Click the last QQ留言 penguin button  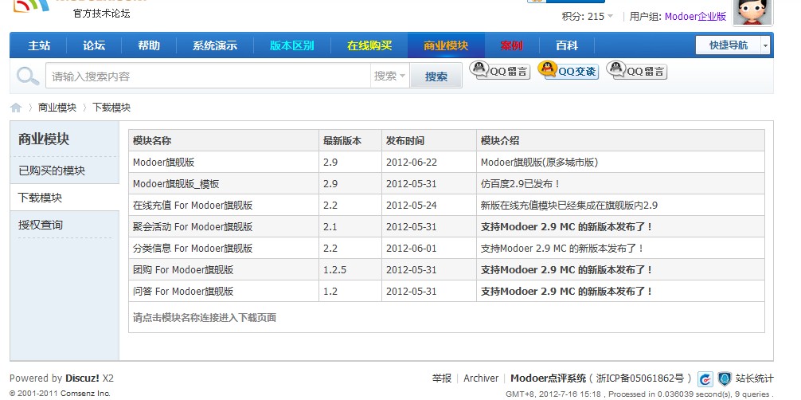tap(636, 71)
